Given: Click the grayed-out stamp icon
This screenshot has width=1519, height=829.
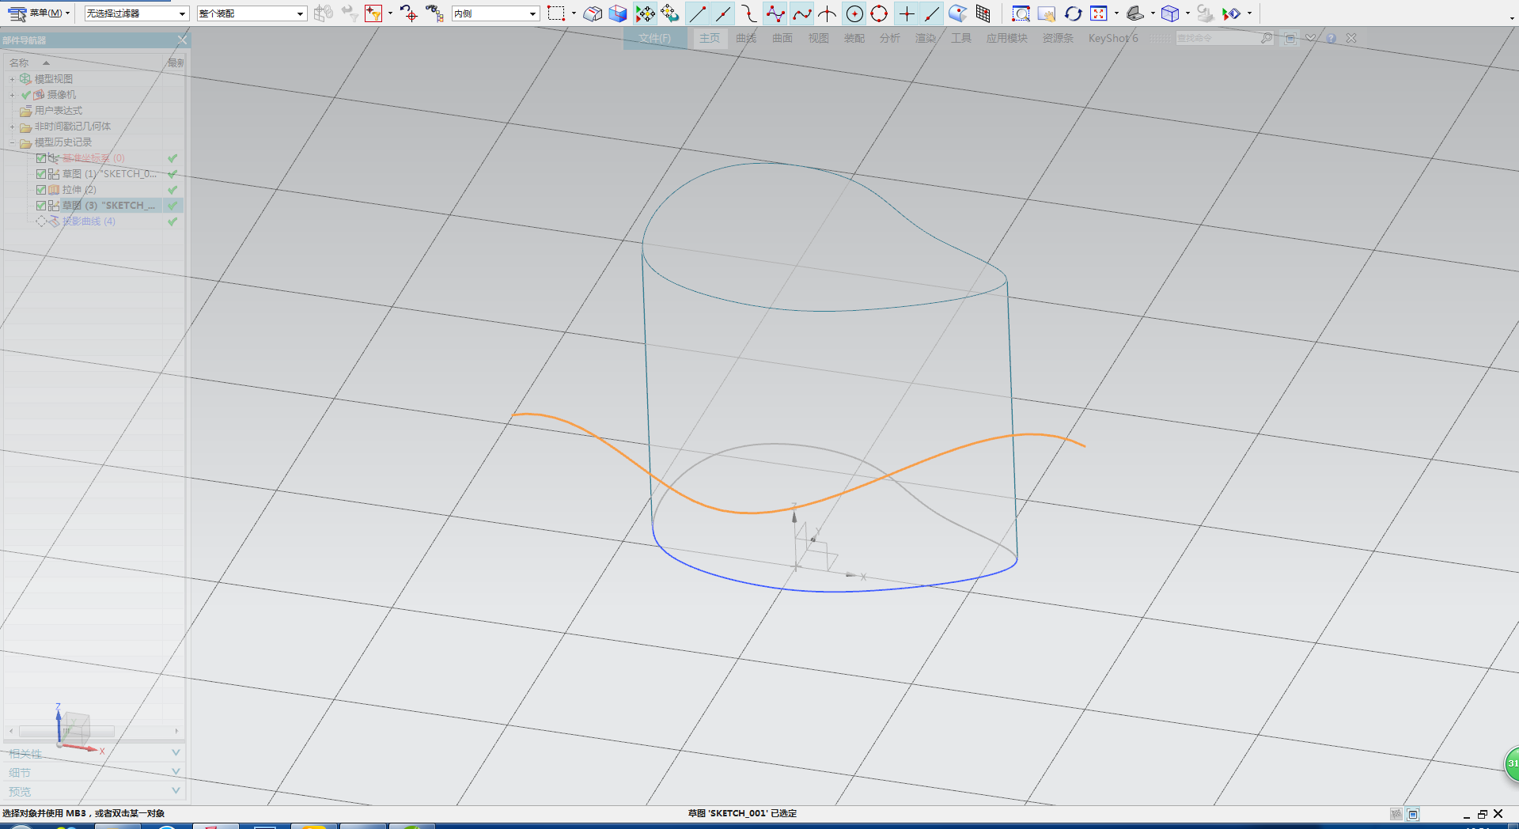Looking at the screenshot, I should (x=1205, y=13).
